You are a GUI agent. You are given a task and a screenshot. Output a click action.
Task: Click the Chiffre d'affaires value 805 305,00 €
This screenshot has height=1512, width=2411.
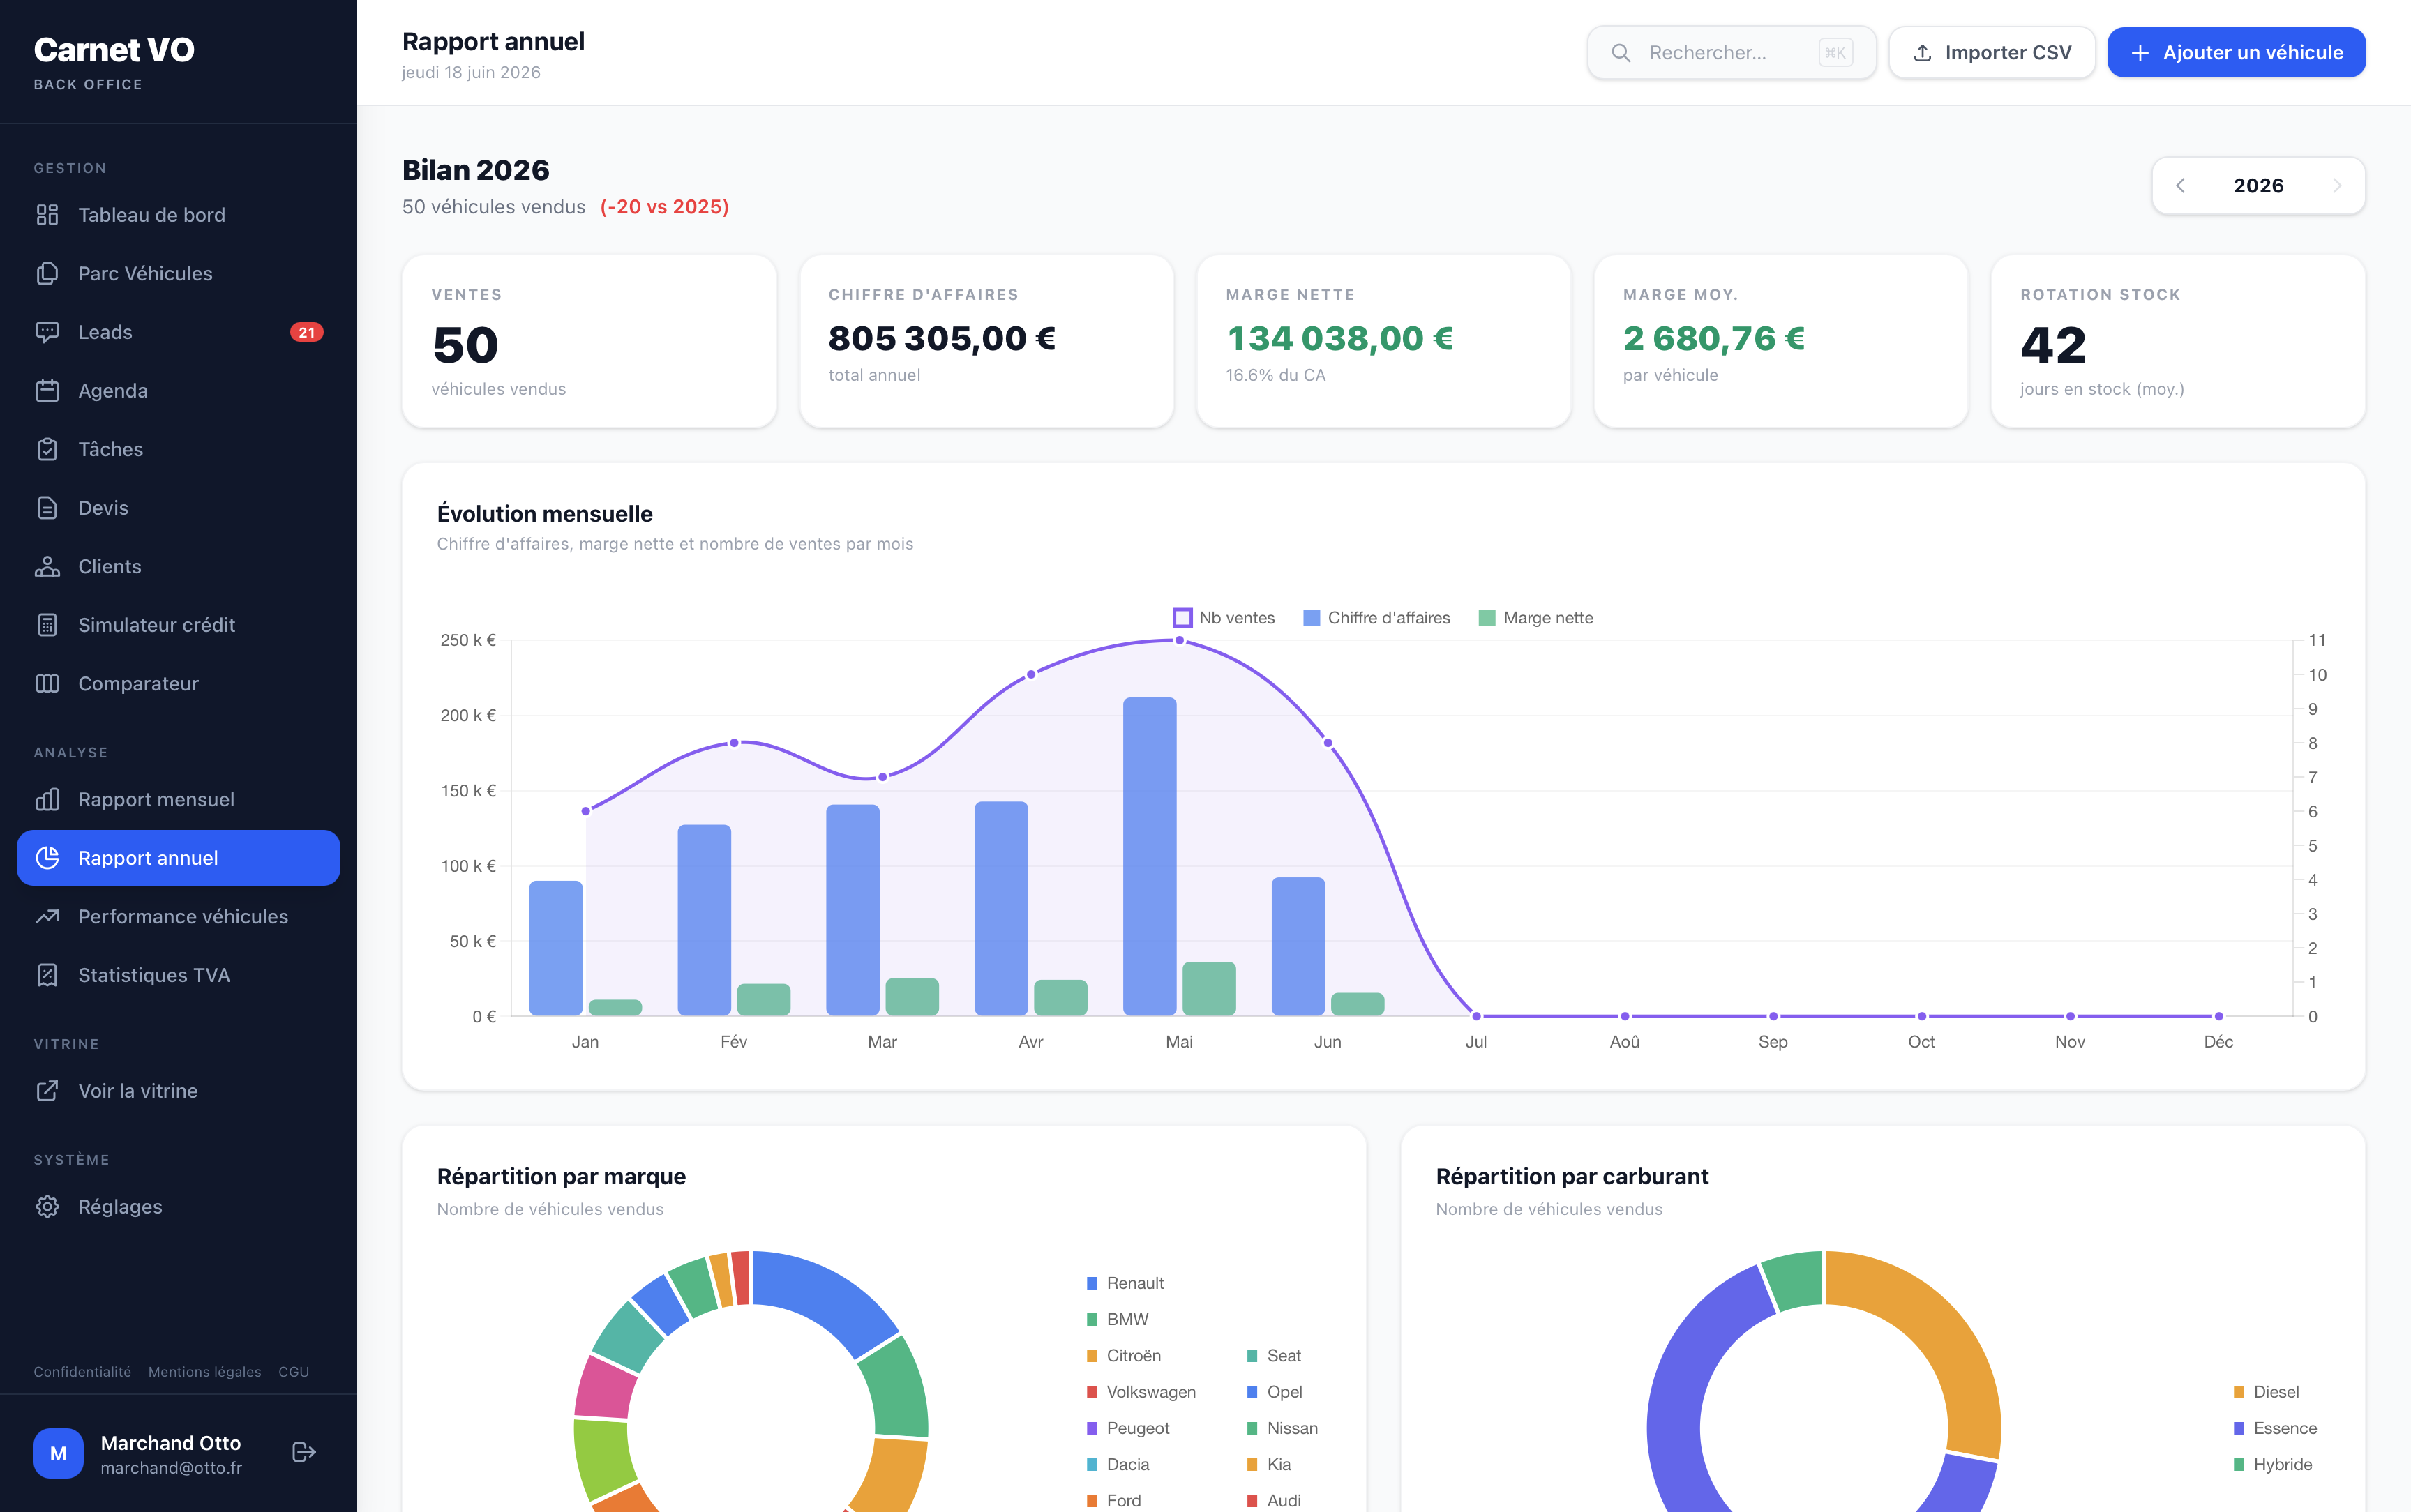[x=942, y=339]
